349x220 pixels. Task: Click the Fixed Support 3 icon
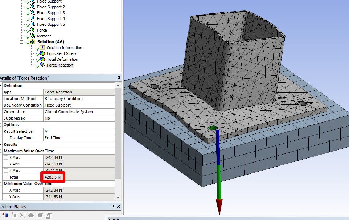(x=32, y=13)
